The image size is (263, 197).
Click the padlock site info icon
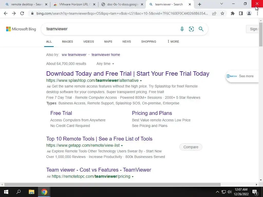tap(32, 13)
